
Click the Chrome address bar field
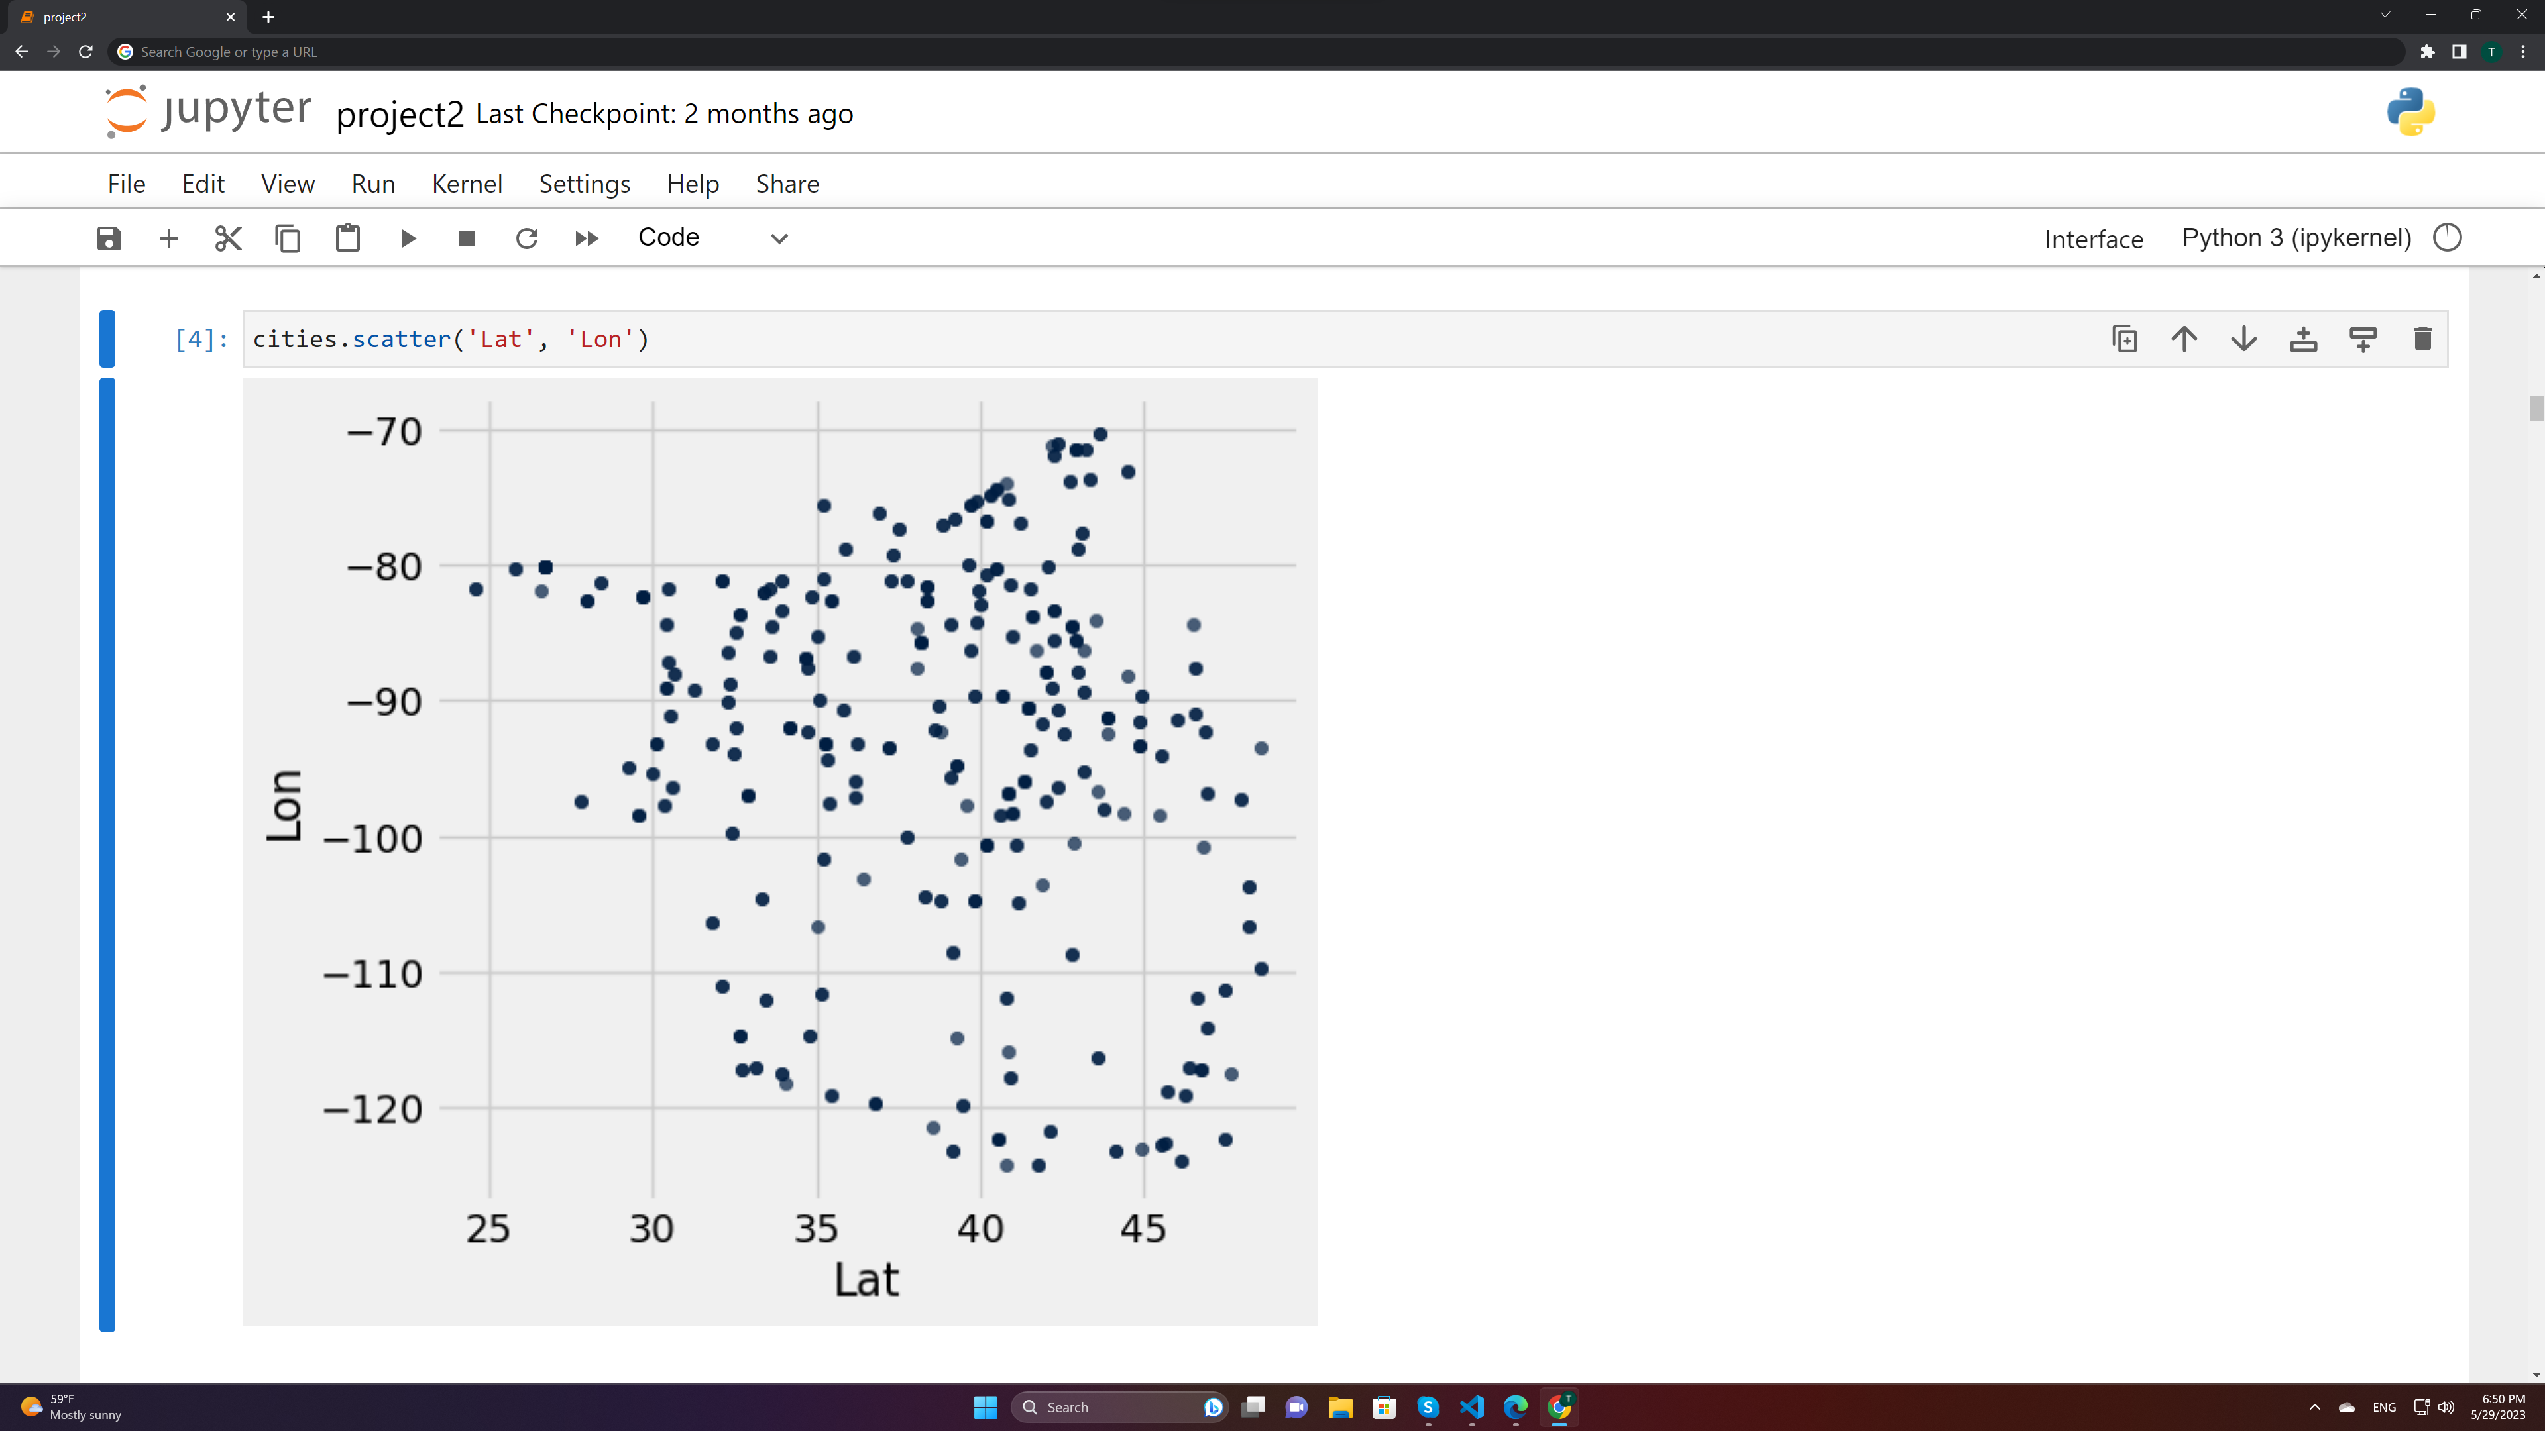pyautogui.click(x=1255, y=52)
